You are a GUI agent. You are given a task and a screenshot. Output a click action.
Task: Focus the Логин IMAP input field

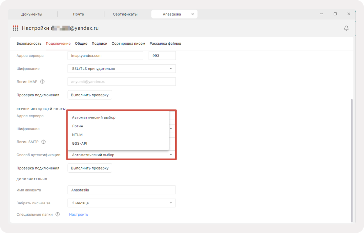122,82
